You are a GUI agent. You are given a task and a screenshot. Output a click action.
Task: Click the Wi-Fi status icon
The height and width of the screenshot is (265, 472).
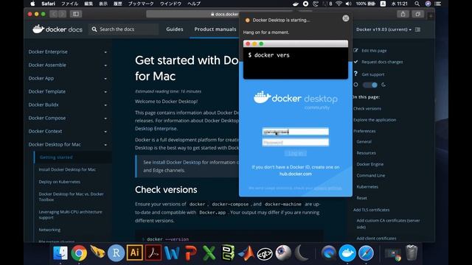pos(339,4)
